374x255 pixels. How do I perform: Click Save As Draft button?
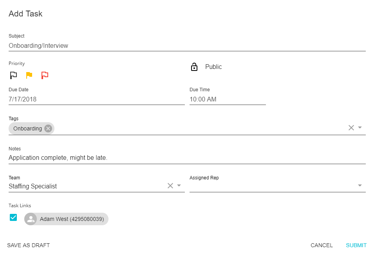tap(29, 245)
